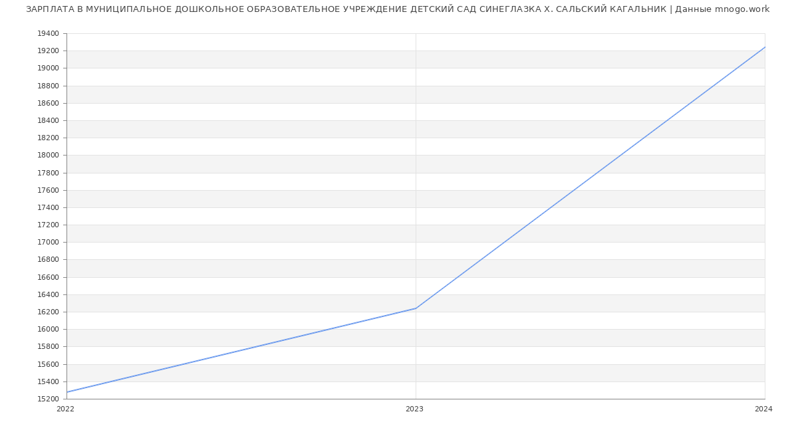The width and height of the screenshot is (798, 432).
Task: Click the 2023 x-axis label
Action: [414, 409]
